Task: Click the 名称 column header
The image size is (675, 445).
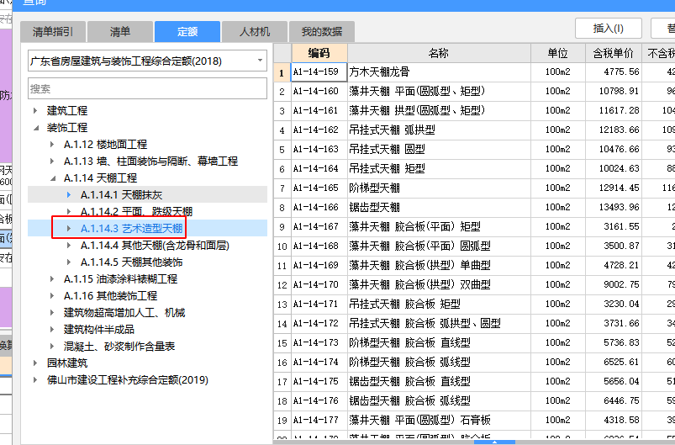Action: 439,52
